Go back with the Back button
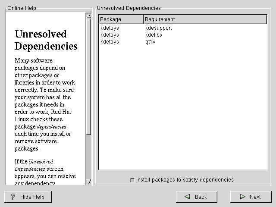This screenshot has width=276, height=207. click(196, 197)
